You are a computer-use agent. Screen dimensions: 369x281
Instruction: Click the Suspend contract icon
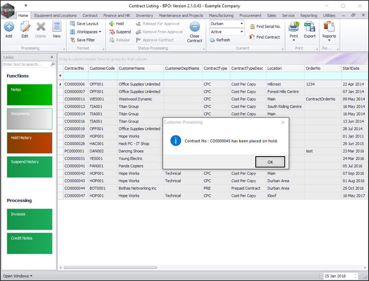point(111,32)
